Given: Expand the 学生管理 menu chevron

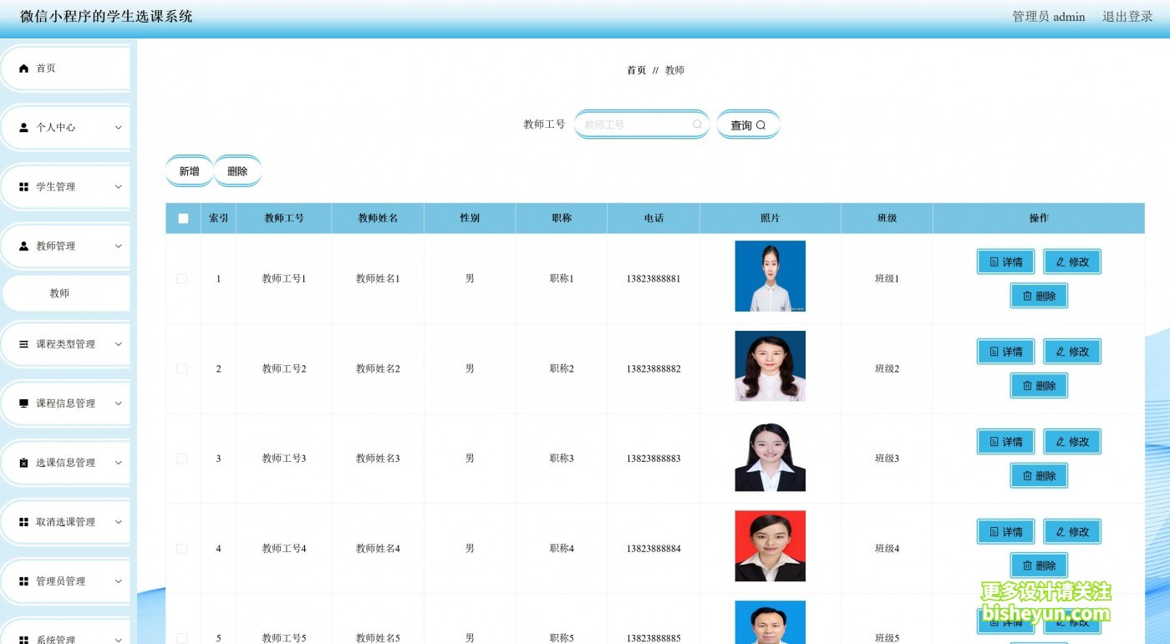Looking at the screenshot, I should click(118, 187).
